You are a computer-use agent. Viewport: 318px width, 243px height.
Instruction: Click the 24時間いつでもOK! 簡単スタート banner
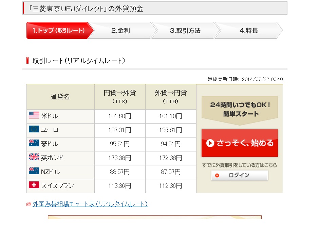(240, 110)
